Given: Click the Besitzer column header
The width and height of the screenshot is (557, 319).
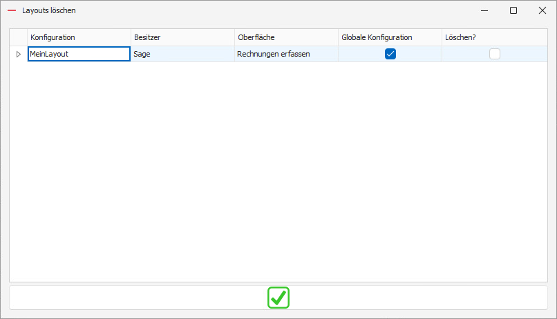Looking at the screenshot, I should tap(182, 37).
